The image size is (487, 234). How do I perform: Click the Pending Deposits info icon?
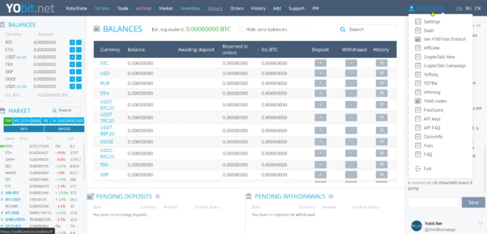(x=158, y=196)
